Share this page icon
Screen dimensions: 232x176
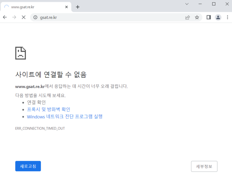(x=187, y=17)
